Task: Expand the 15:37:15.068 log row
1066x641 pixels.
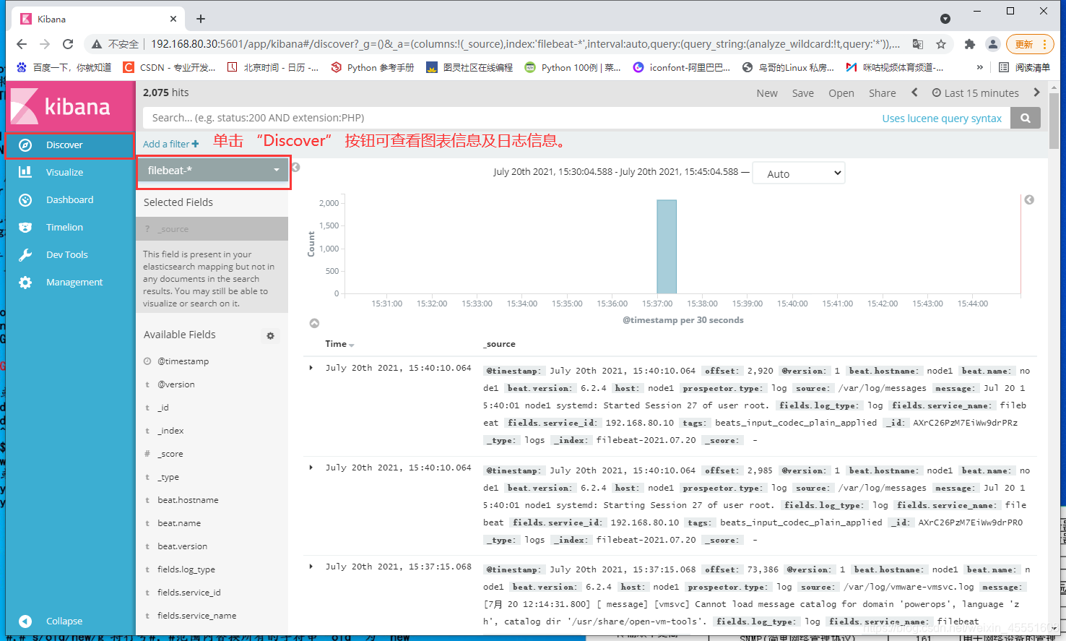Action: coord(311,567)
